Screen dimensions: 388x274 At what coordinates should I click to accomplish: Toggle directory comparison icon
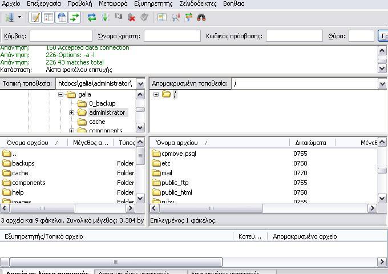(x=175, y=17)
